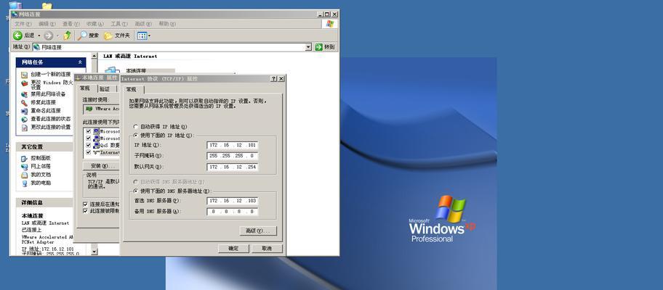Click the 子网掩码 field 255.255.255.0
Viewport: 663px width, 290px height.
[x=233, y=156]
